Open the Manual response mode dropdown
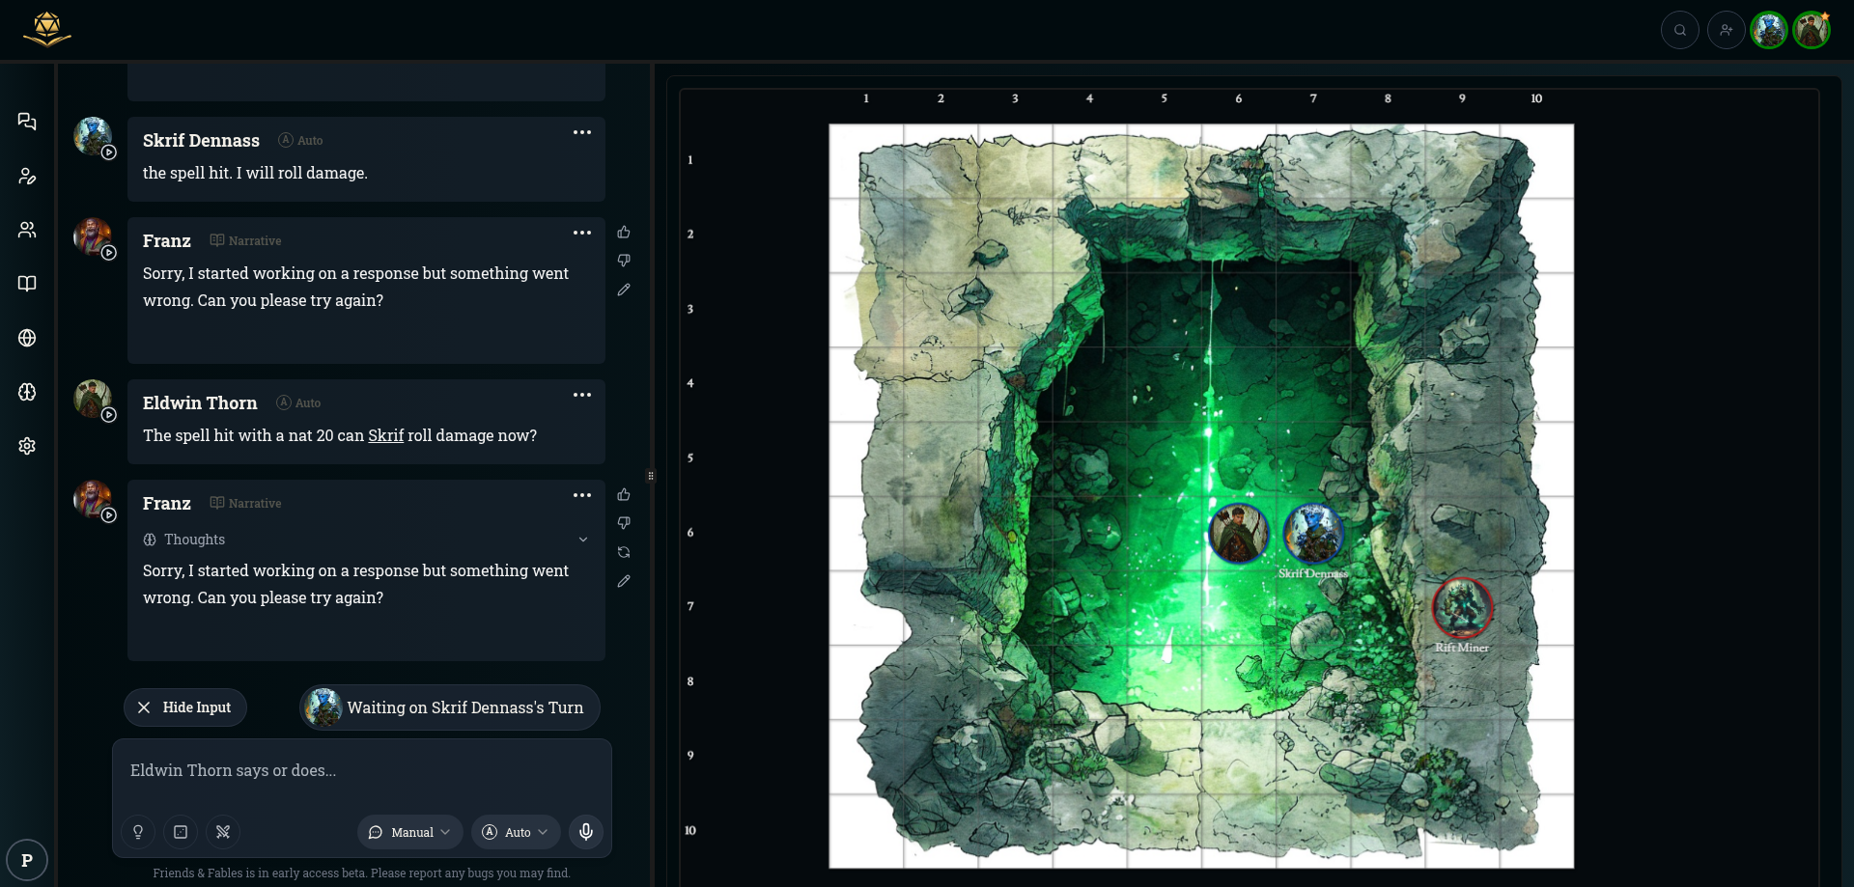The image size is (1854, 887). point(410,832)
